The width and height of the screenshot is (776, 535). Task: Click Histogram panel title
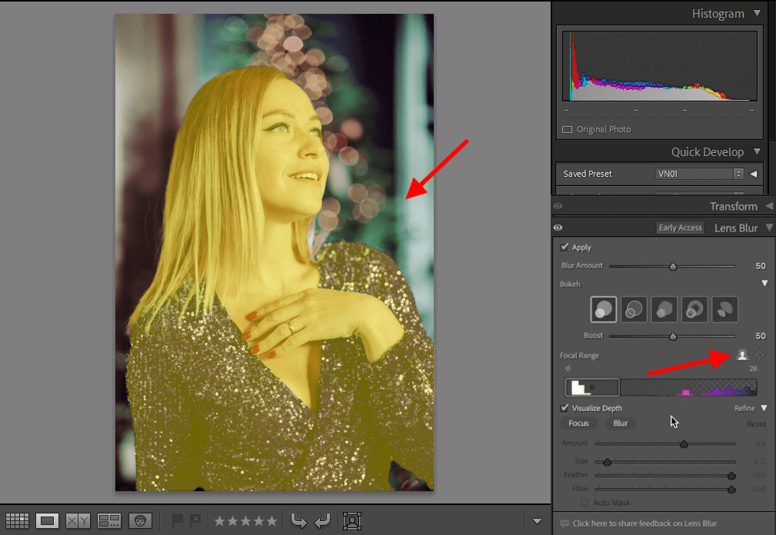coord(718,14)
